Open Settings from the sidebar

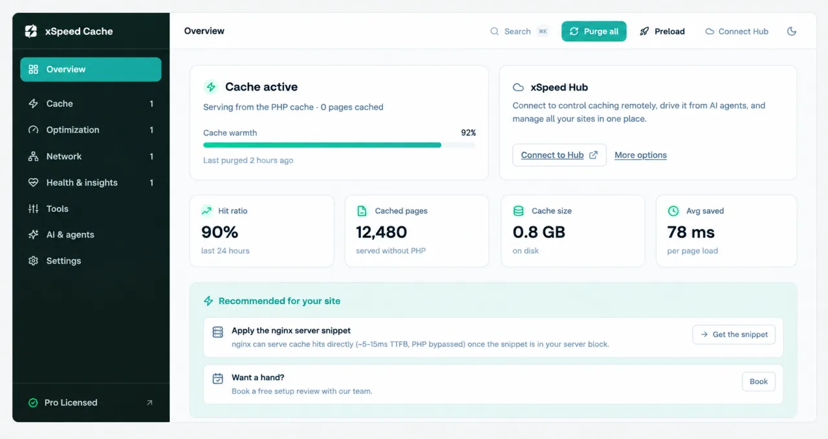pyautogui.click(x=91, y=261)
